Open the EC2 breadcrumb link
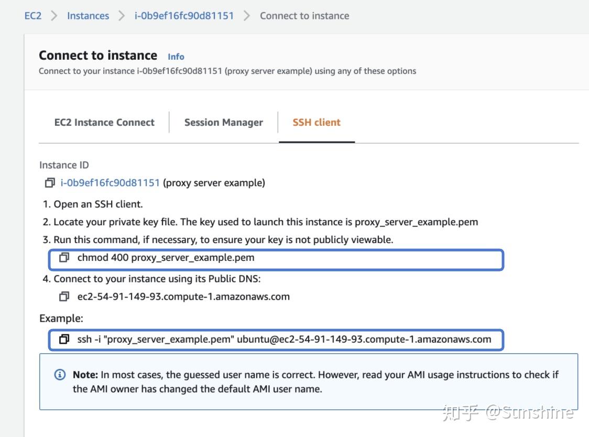Image resolution: width=589 pixels, height=437 pixels. pos(32,16)
